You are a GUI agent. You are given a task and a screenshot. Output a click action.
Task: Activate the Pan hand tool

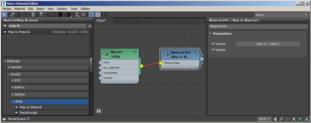pos(275,119)
